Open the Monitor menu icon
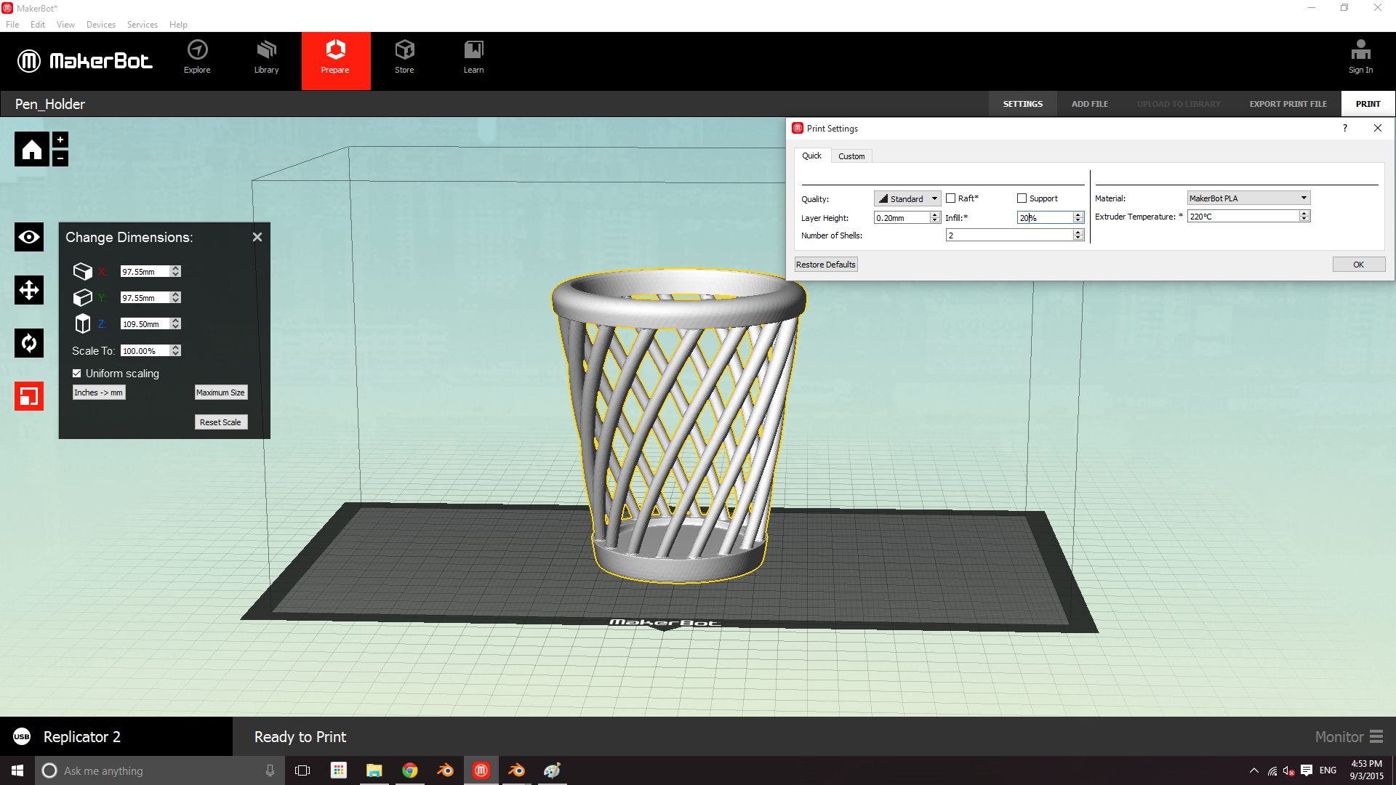 1376,736
